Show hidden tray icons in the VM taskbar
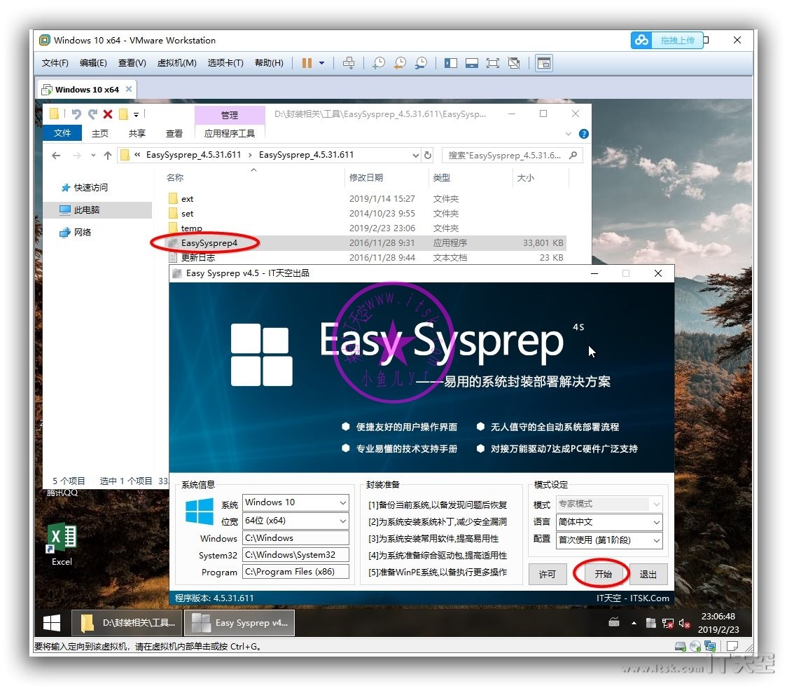 point(634,623)
